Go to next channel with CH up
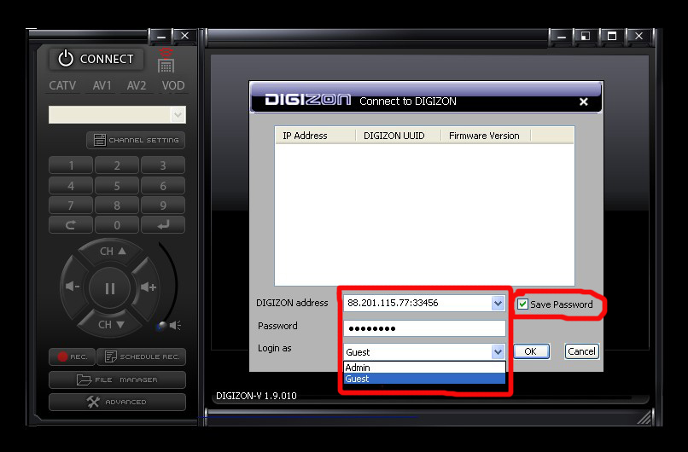688x452 pixels. click(x=112, y=252)
